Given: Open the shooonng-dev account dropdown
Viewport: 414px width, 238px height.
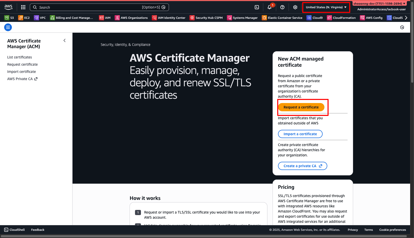Looking at the screenshot, I should pyautogui.click(x=379, y=4).
